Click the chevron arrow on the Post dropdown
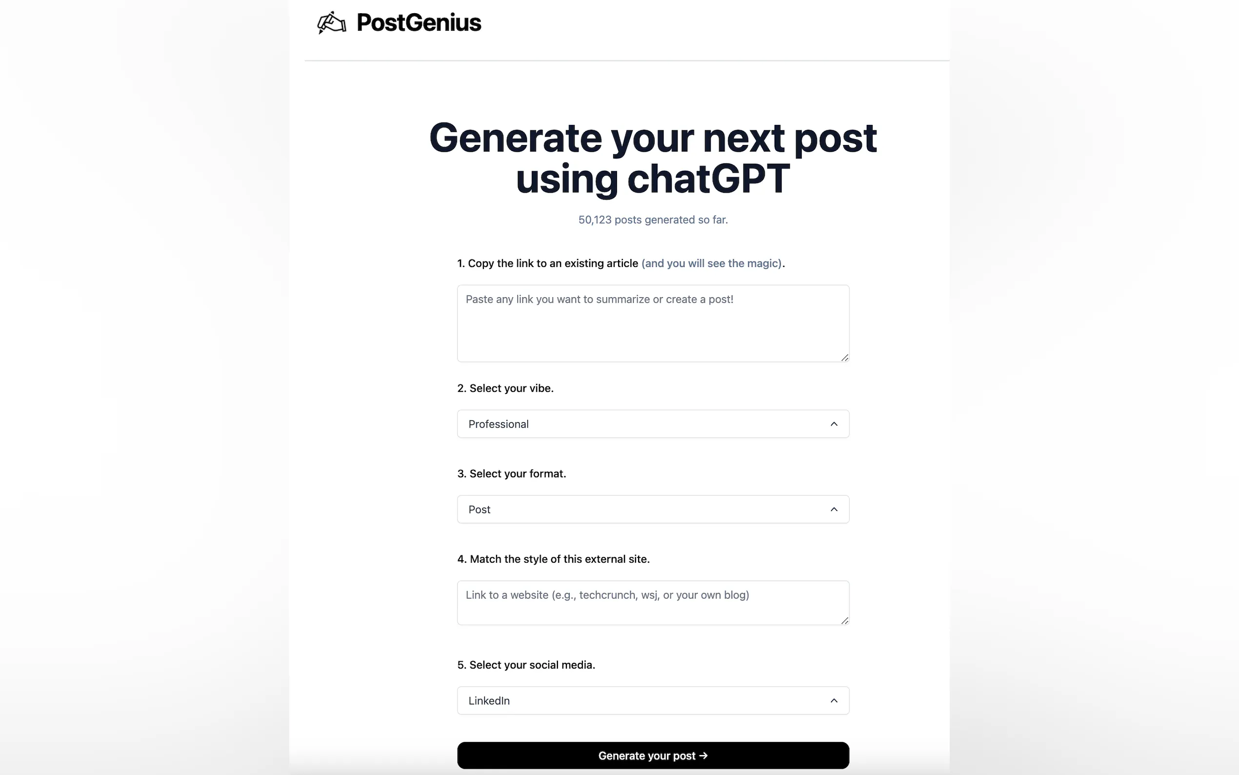Screen dimensions: 1239x775 click(x=834, y=509)
